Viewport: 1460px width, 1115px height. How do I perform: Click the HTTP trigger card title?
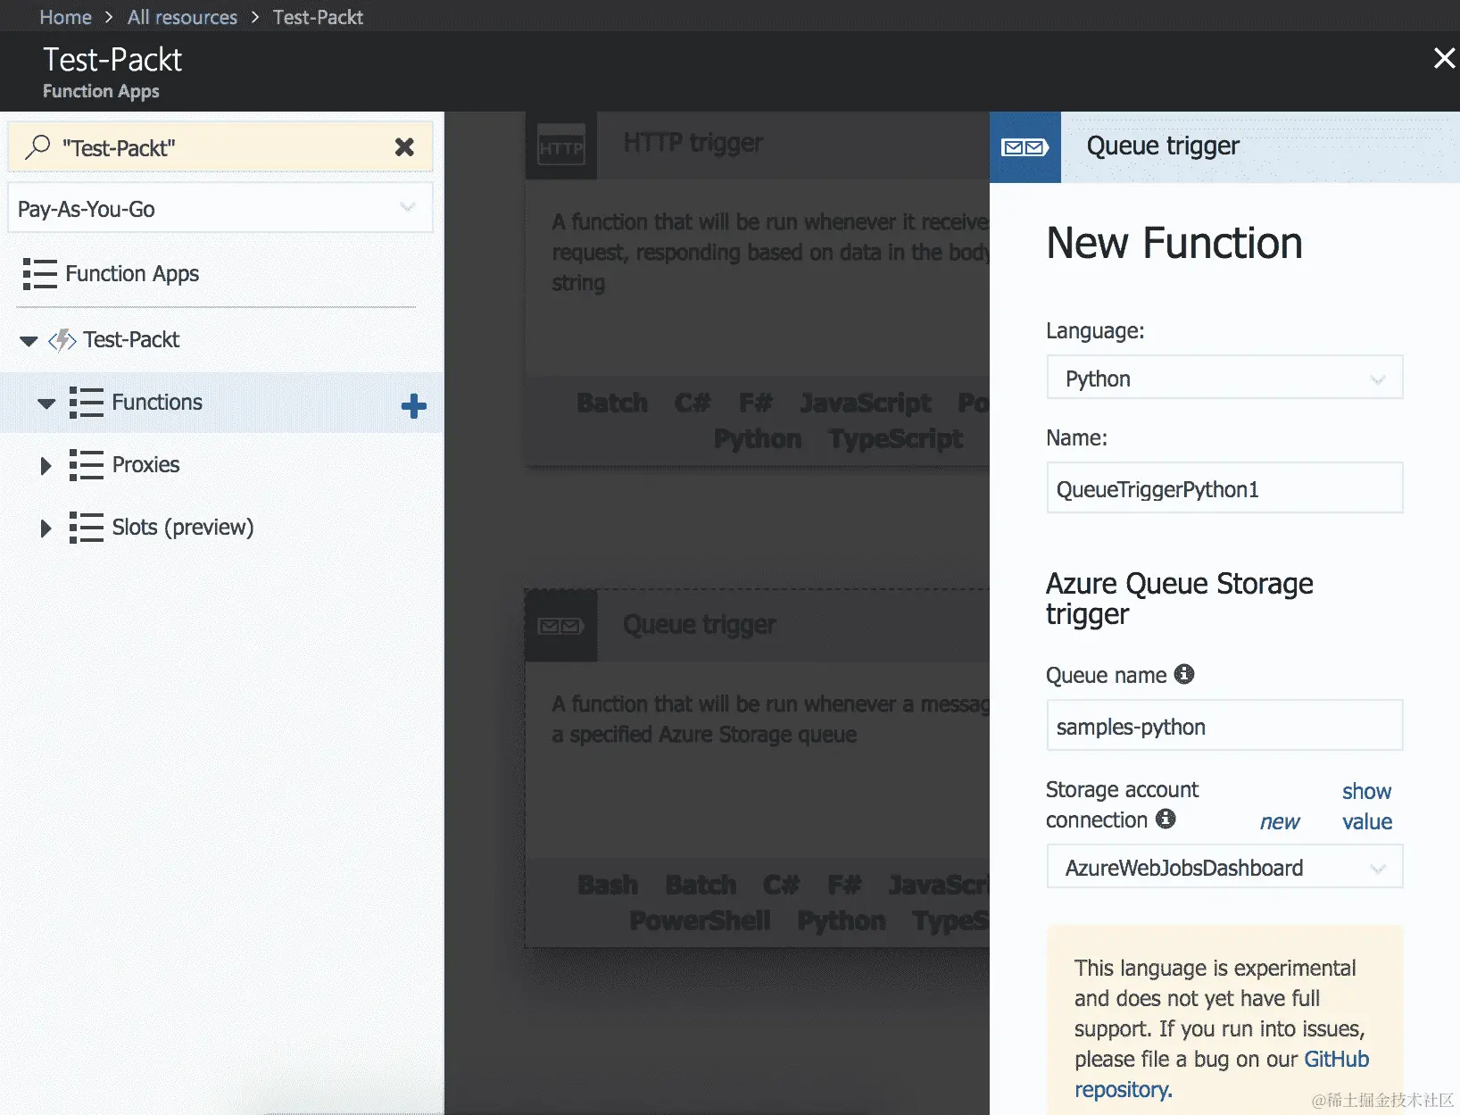(693, 143)
